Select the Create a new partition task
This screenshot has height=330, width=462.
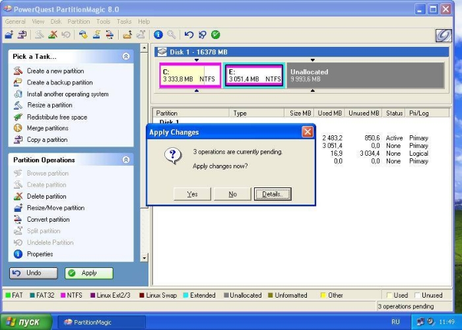pyautogui.click(x=55, y=71)
